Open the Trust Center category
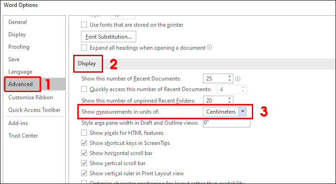This screenshot has height=184, width=336. point(23,136)
